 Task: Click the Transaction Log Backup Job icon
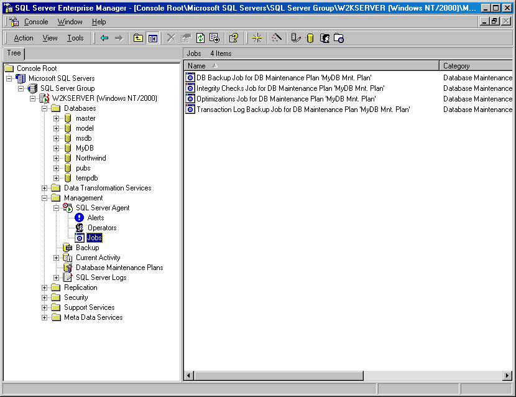pos(190,109)
